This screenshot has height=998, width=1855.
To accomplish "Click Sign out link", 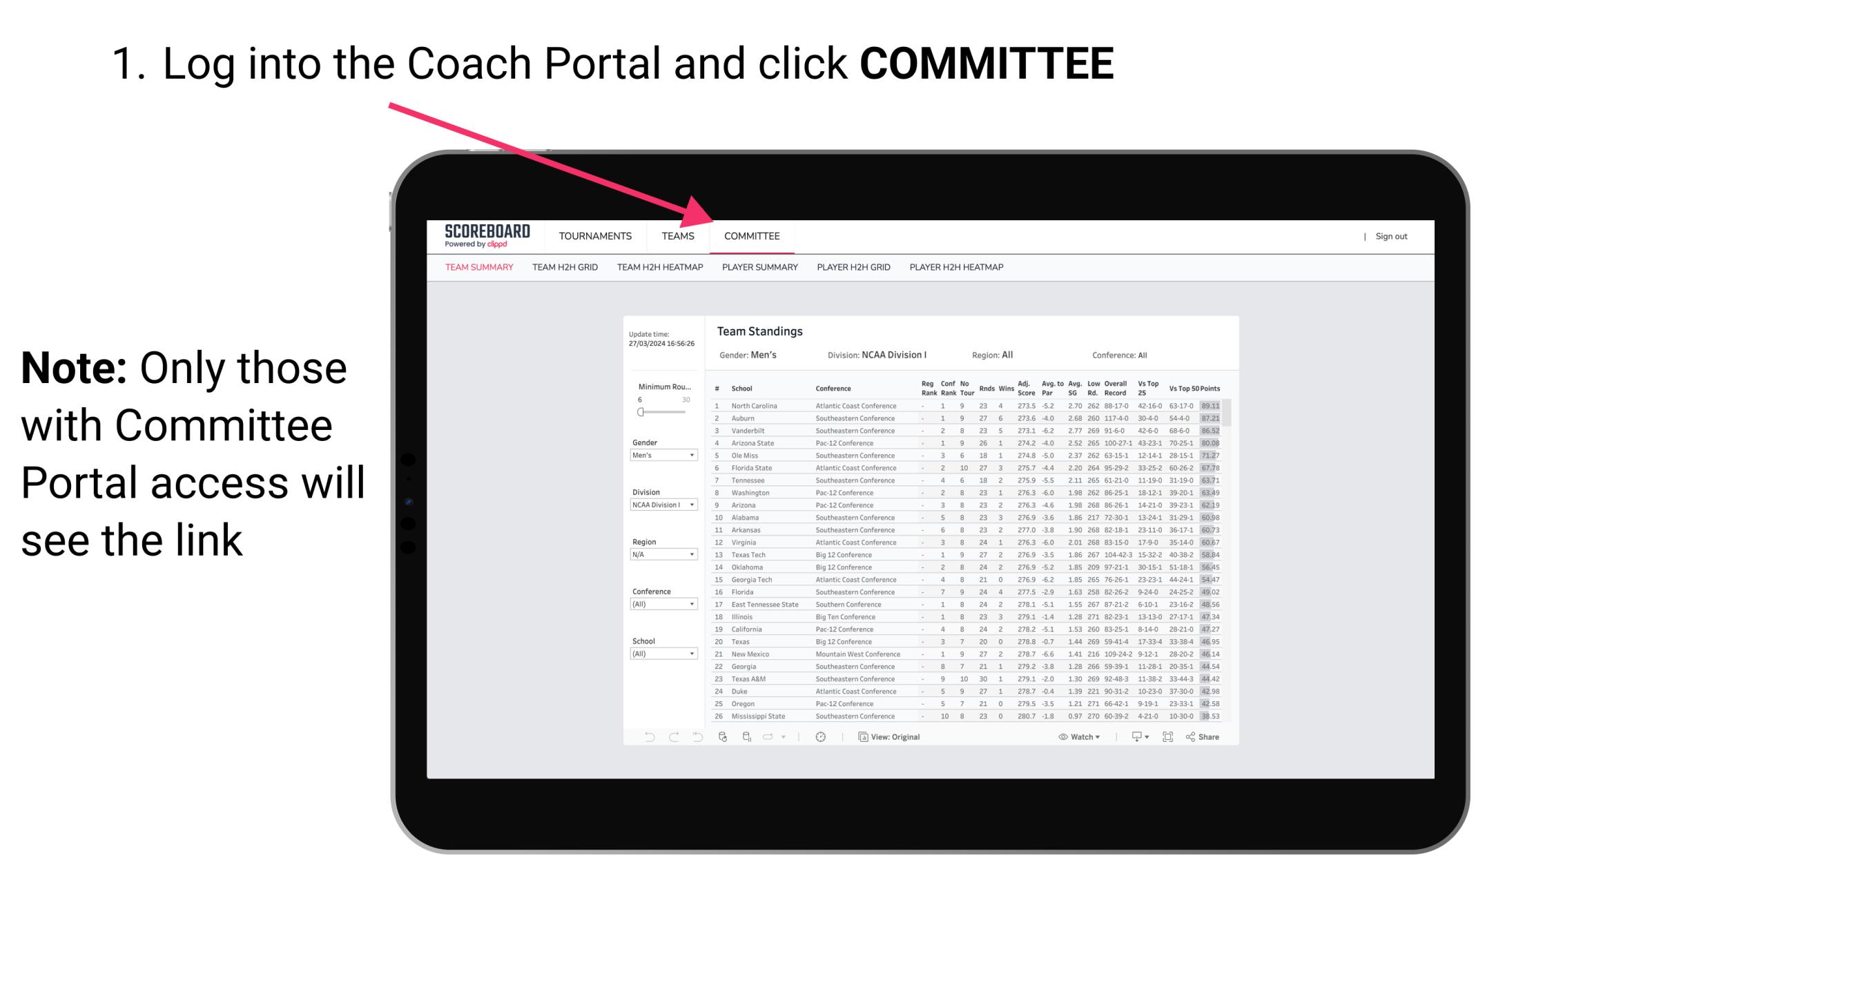I will (x=1388, y=236).
